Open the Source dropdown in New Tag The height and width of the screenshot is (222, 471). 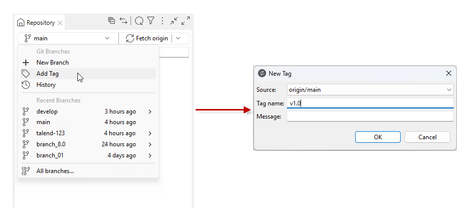370,90
